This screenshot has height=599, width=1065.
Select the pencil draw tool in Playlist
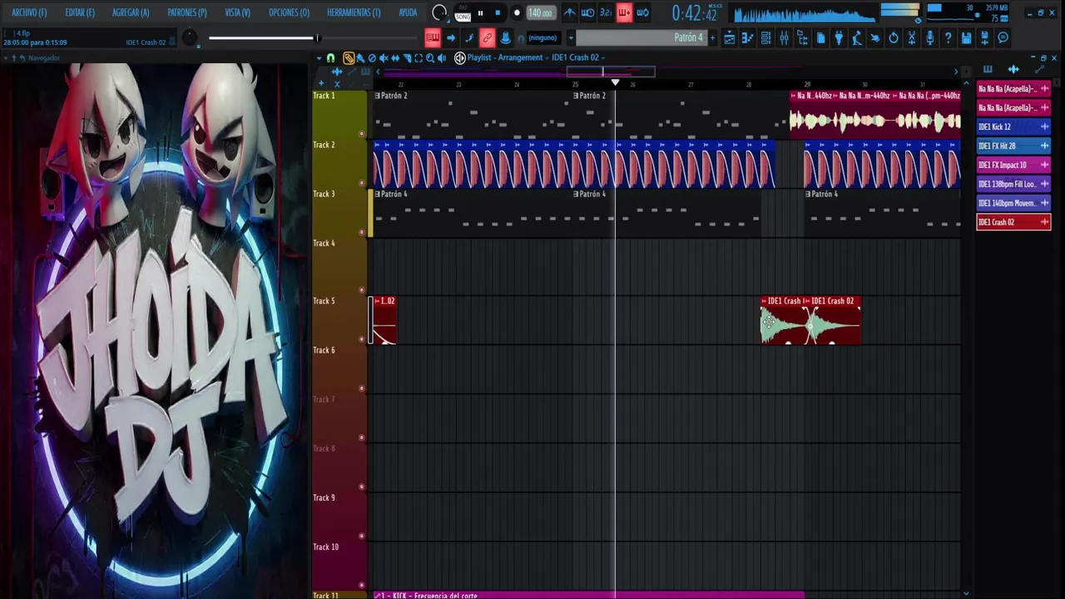(x=349, y=57)
